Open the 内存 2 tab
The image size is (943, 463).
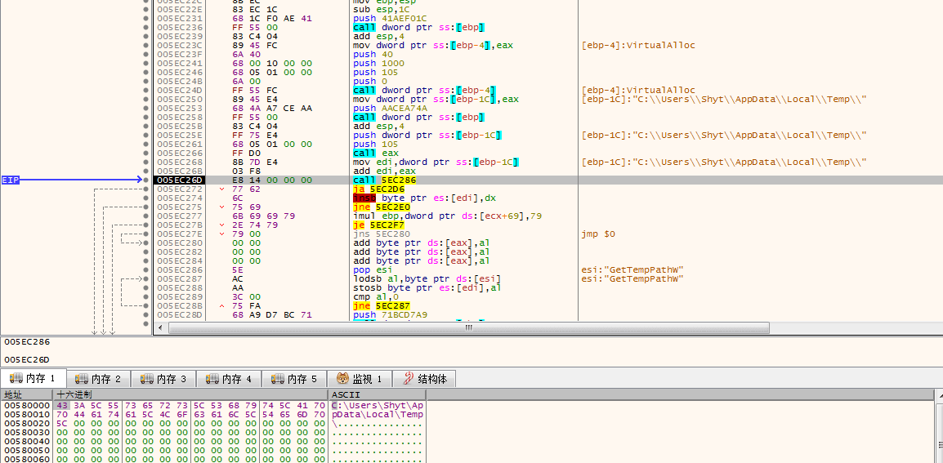coord(98,379)
